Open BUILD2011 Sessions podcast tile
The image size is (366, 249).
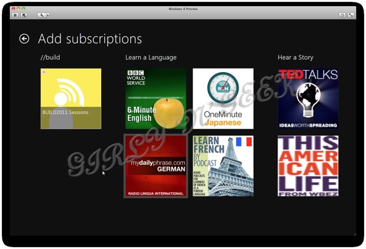[x=71, y=99]
